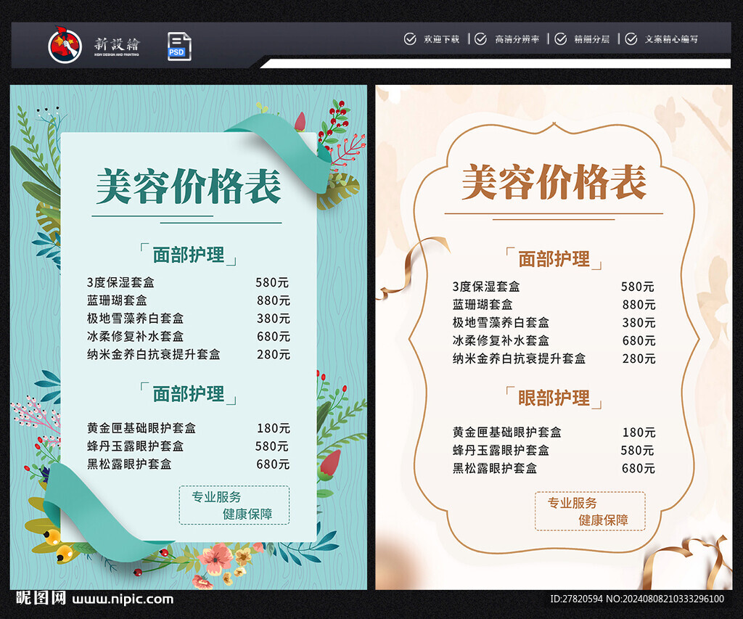
Task: Click the checkmark icon beside 欢迎下载
Action: pyautogui.click(x=410, y=39)
